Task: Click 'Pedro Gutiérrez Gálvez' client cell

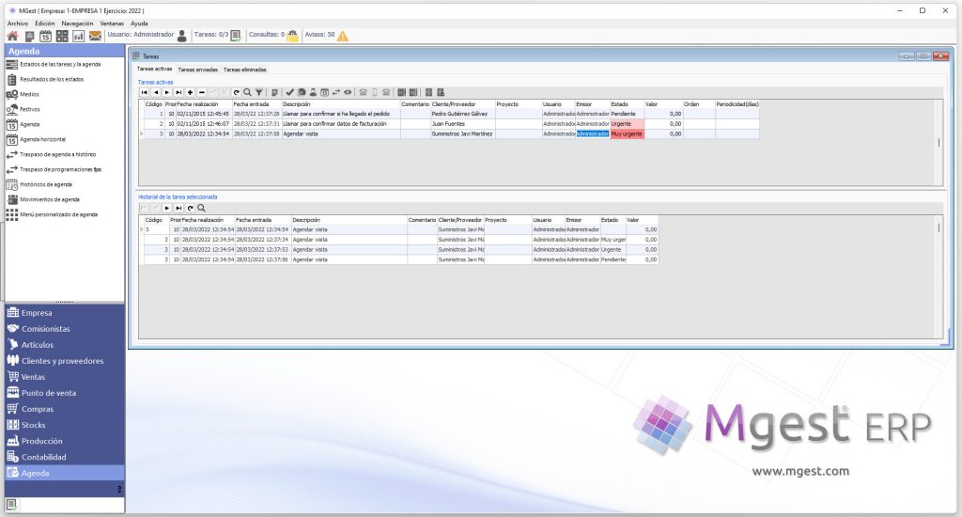Action: (x=462, y=114)
